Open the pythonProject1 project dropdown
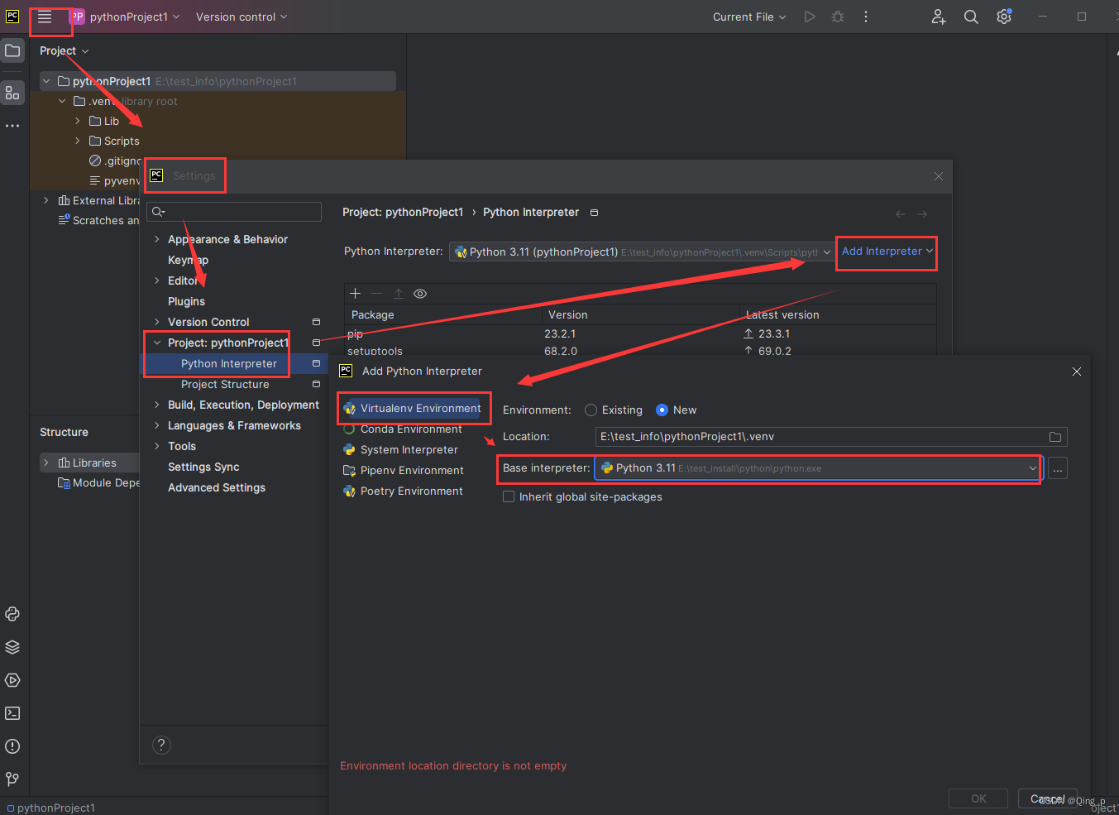This screenshot has width=1119, height=815. (x=126, y=17)
